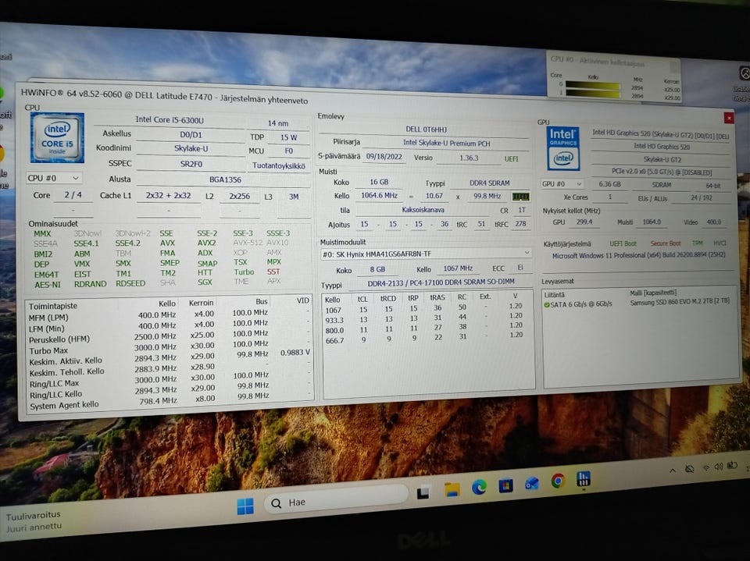Click the GPU clock 299.4 value
This screenshot has height=561, width=750.
tap(584, 222)
